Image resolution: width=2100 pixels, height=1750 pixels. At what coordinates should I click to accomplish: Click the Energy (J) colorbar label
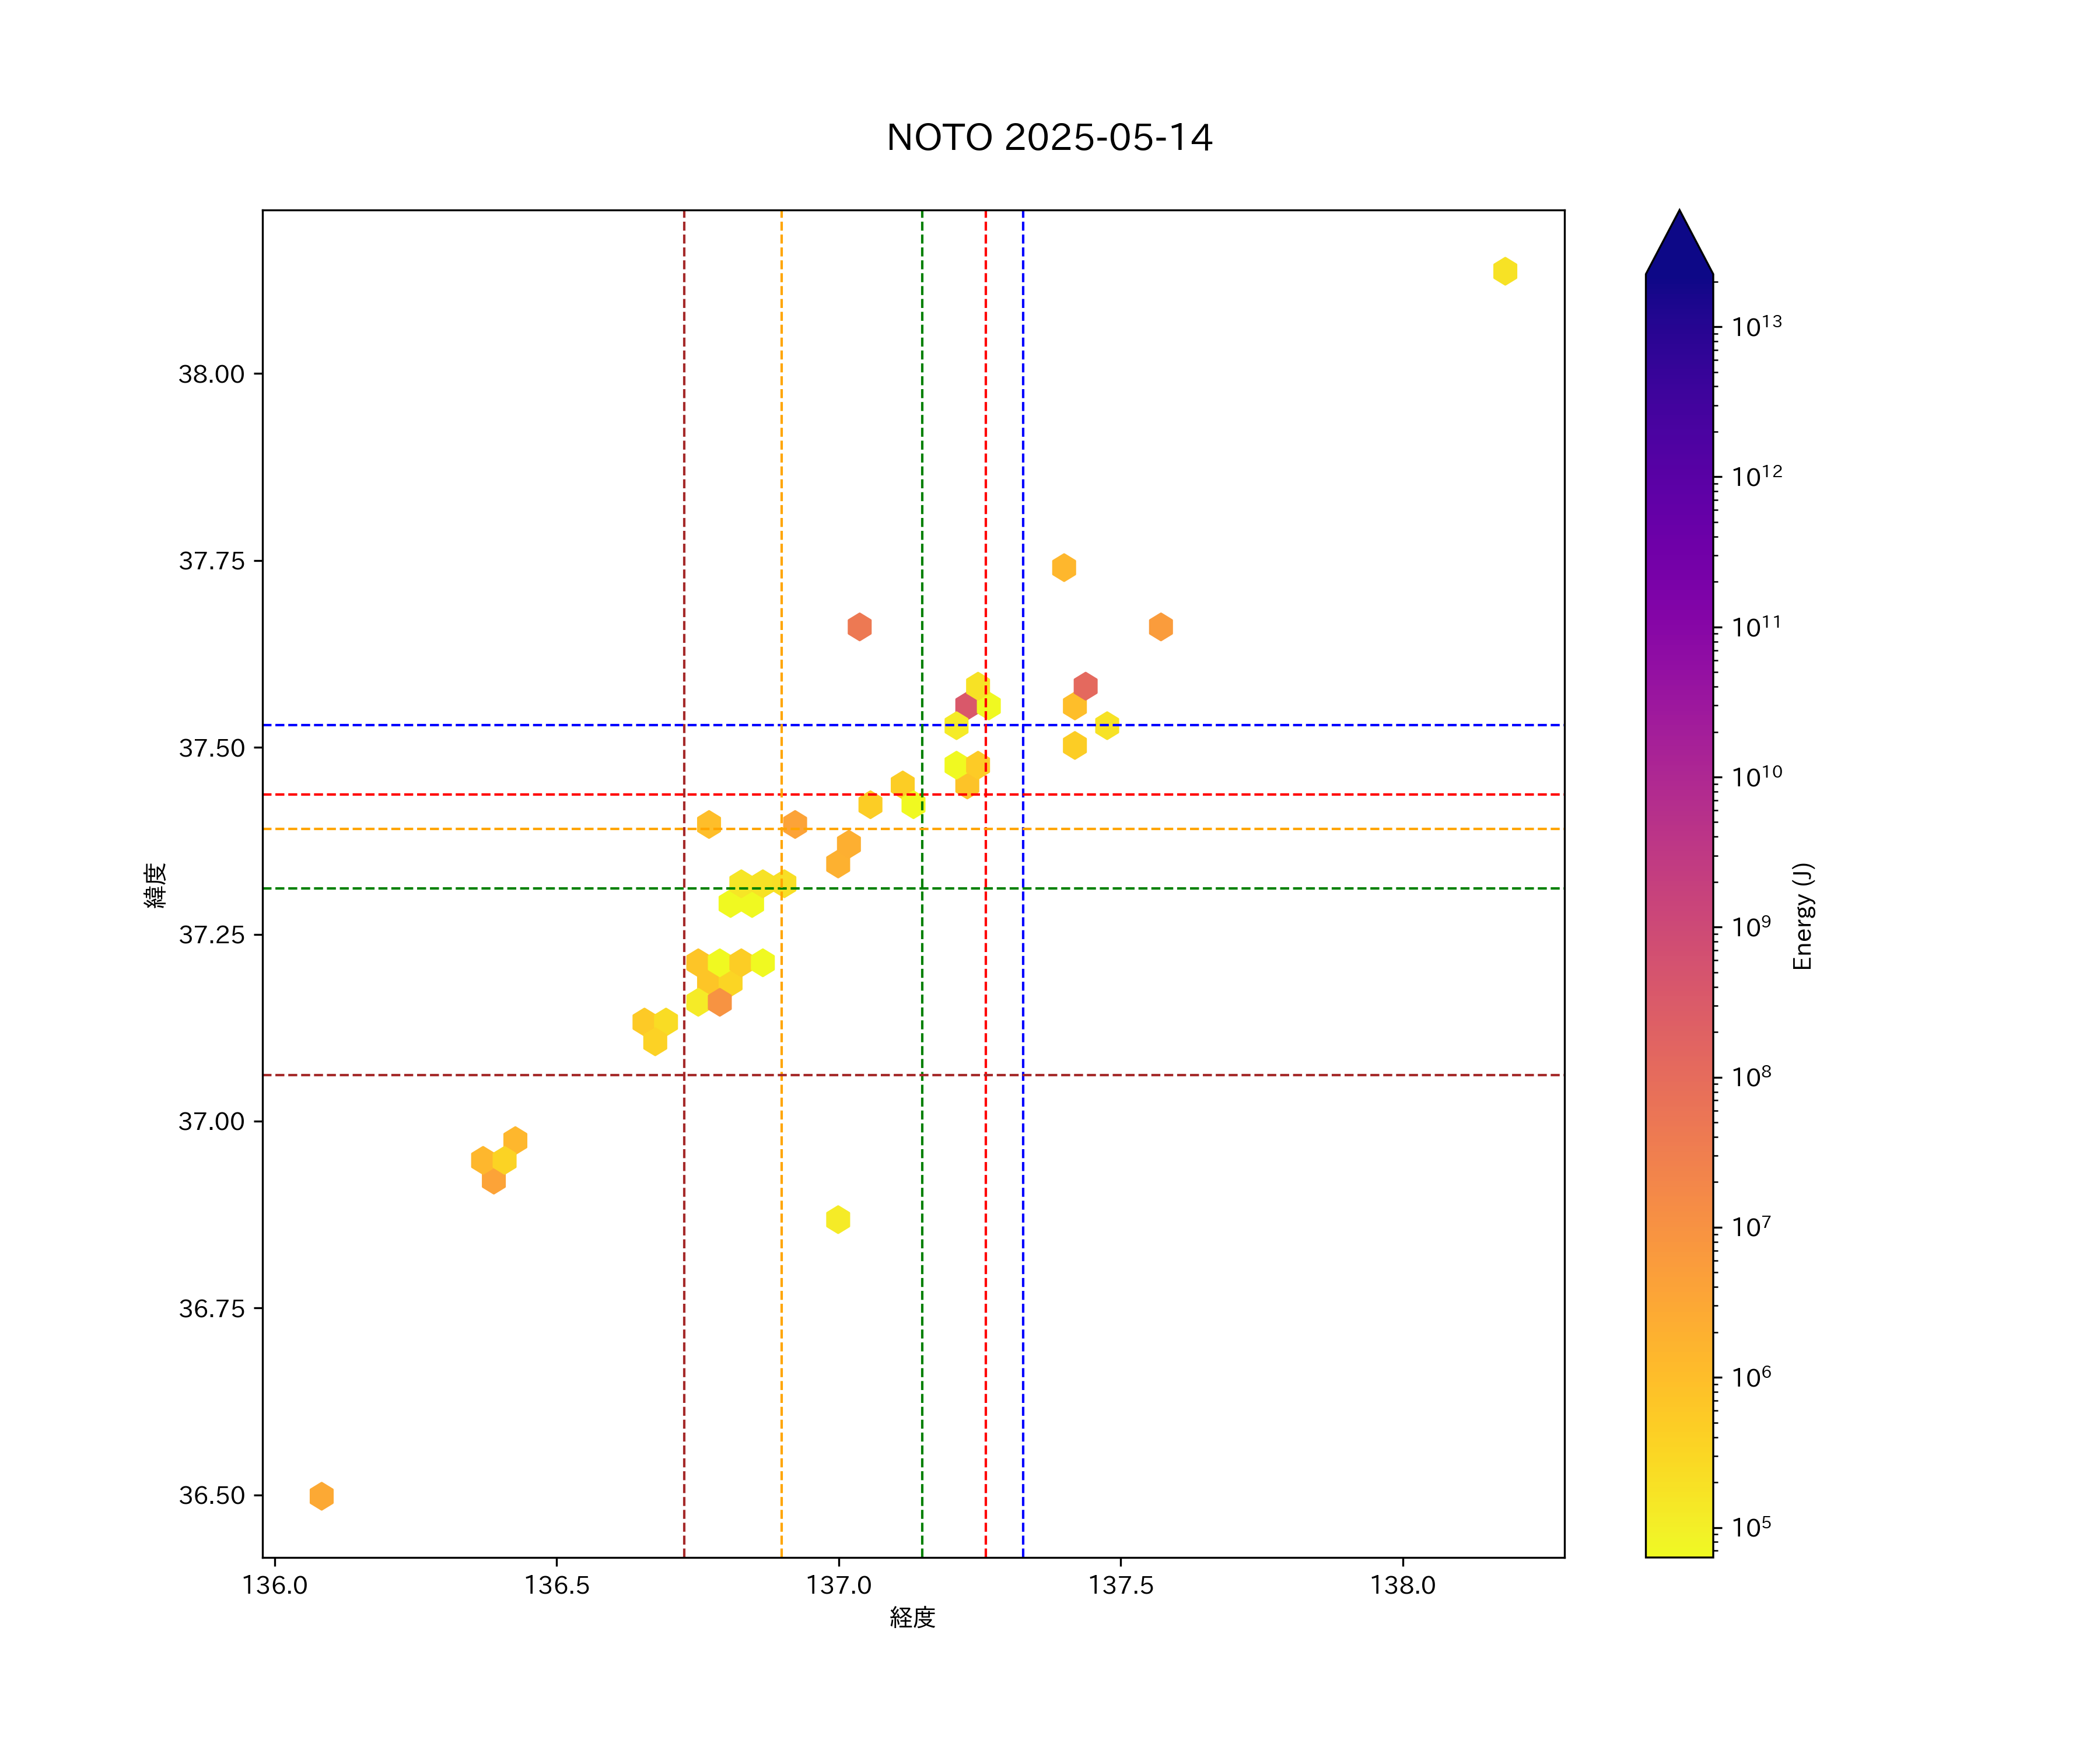pyautogui.click(x=1802, y=916)
